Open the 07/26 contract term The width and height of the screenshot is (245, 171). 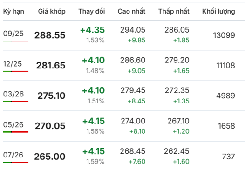[x=13, y=155]
